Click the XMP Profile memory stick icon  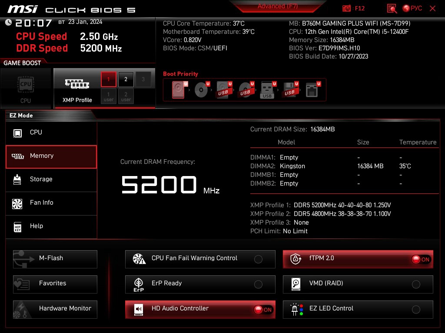click(x=77, y=84)
